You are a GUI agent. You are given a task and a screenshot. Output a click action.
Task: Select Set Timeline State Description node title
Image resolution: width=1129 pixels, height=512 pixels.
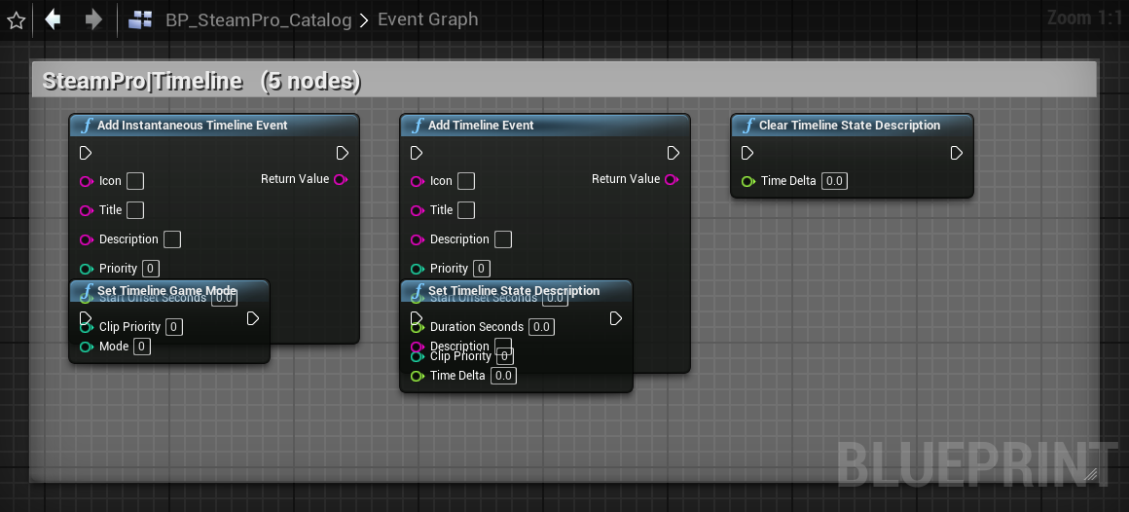click(x=514, y=291)
